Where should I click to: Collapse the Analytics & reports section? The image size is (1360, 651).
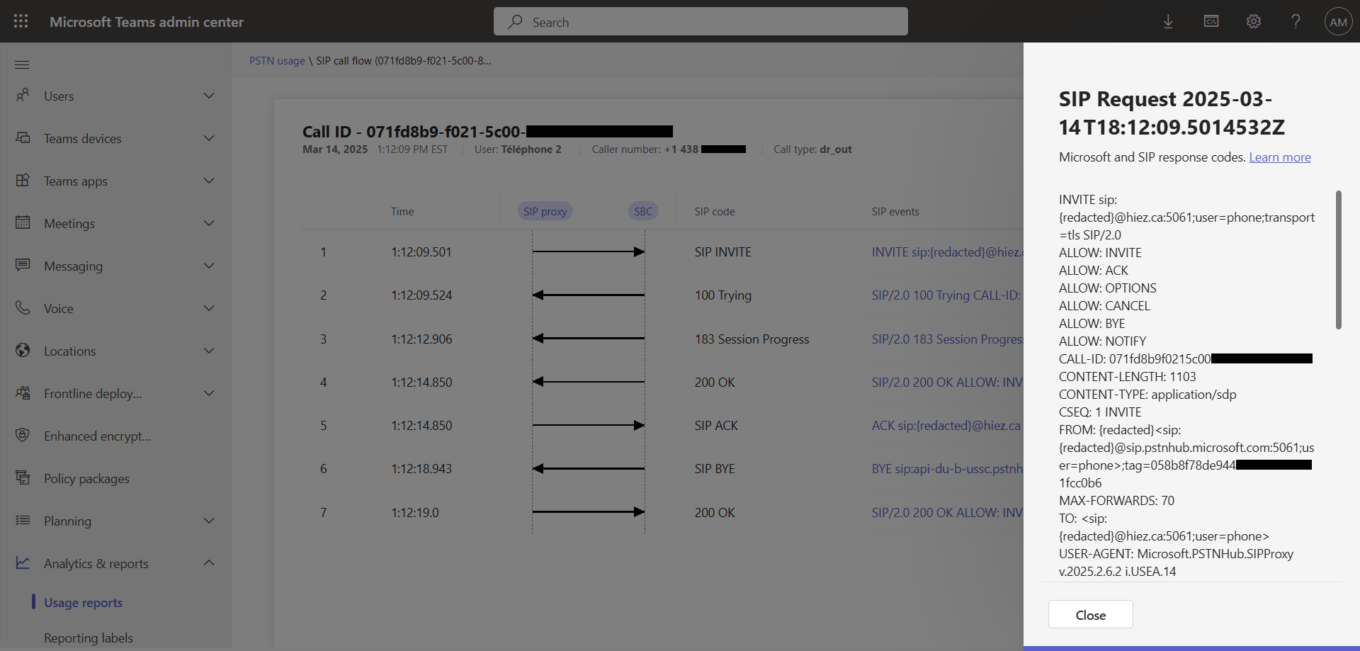click(x=209, y=563)
